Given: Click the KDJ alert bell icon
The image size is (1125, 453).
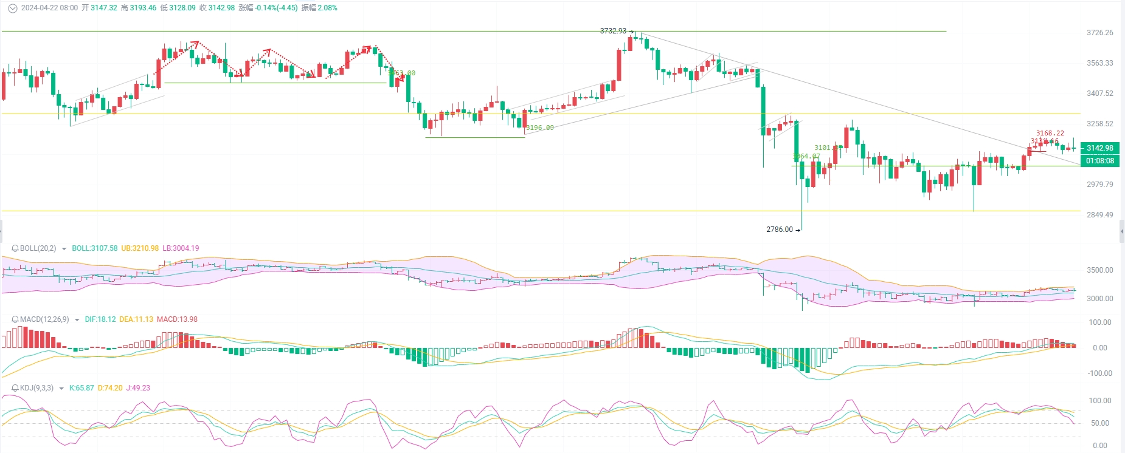Looking at the screenshot, I should pos(15,388).
